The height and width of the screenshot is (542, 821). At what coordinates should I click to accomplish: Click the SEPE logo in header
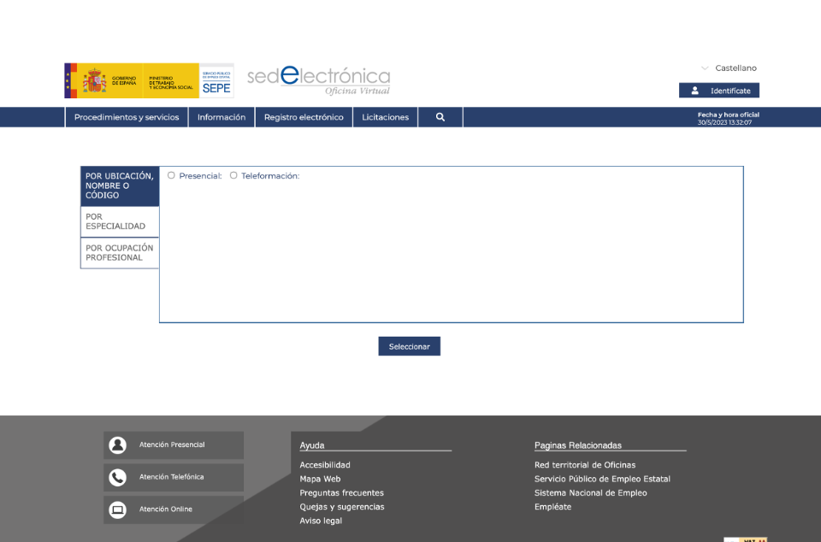(216, 81)
